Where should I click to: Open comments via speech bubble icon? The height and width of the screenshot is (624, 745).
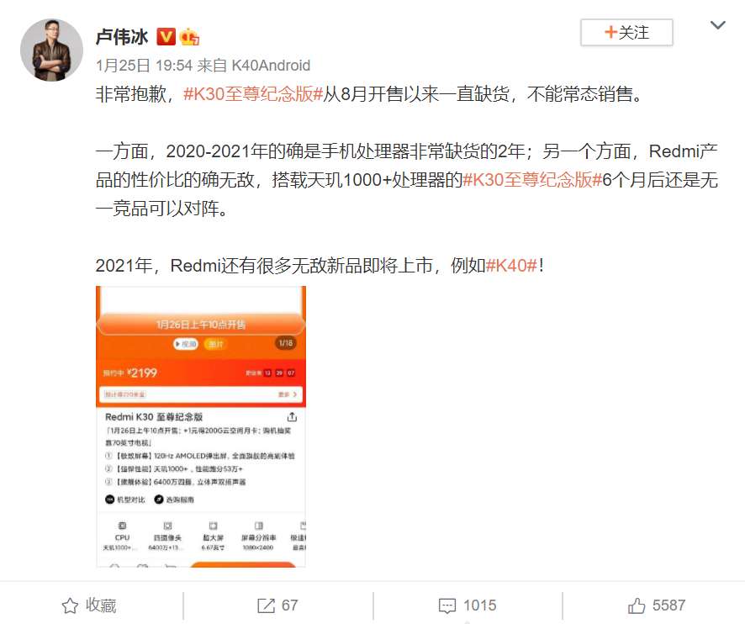pos(447,606)
